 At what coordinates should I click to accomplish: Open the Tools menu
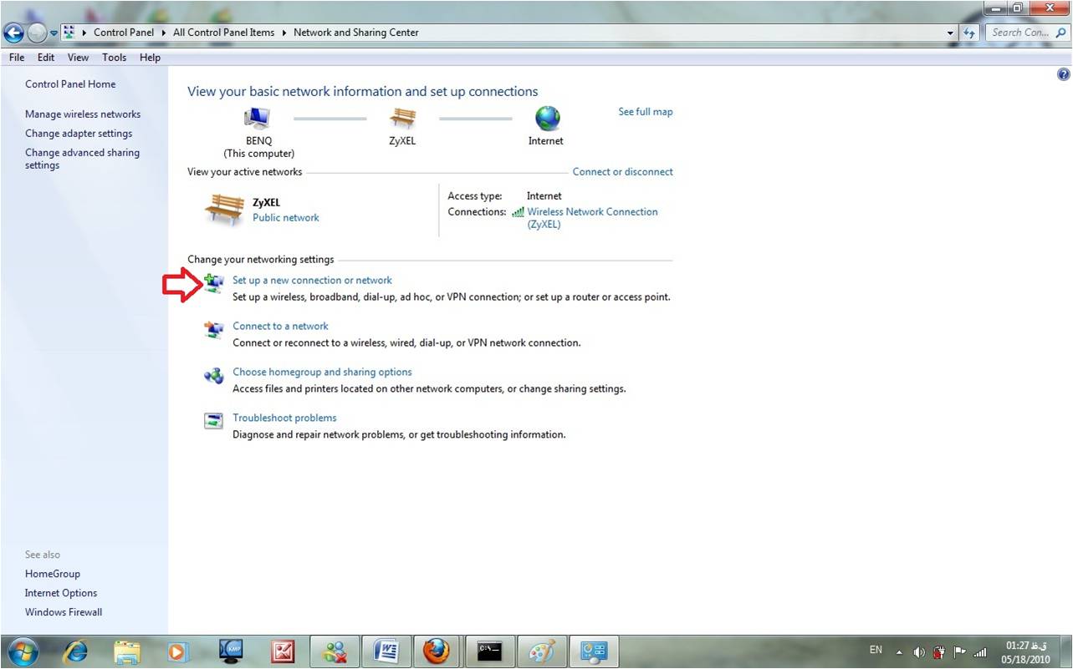tap(115, 58)
